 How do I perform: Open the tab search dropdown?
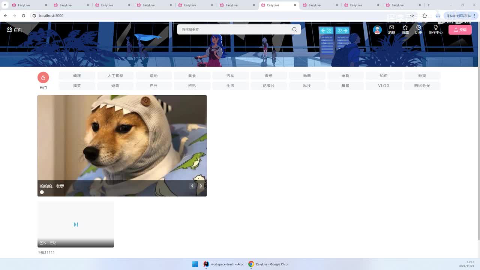tap(5, 5)
